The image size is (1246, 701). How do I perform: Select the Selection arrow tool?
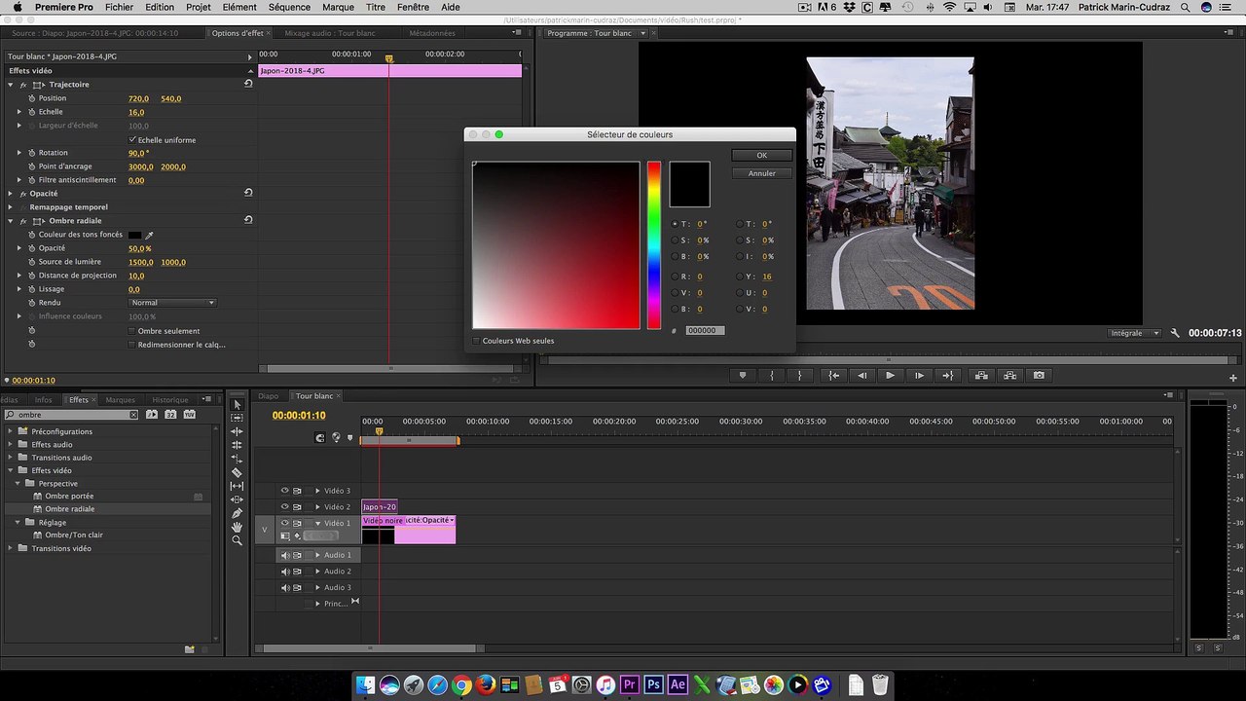[237, 404]
